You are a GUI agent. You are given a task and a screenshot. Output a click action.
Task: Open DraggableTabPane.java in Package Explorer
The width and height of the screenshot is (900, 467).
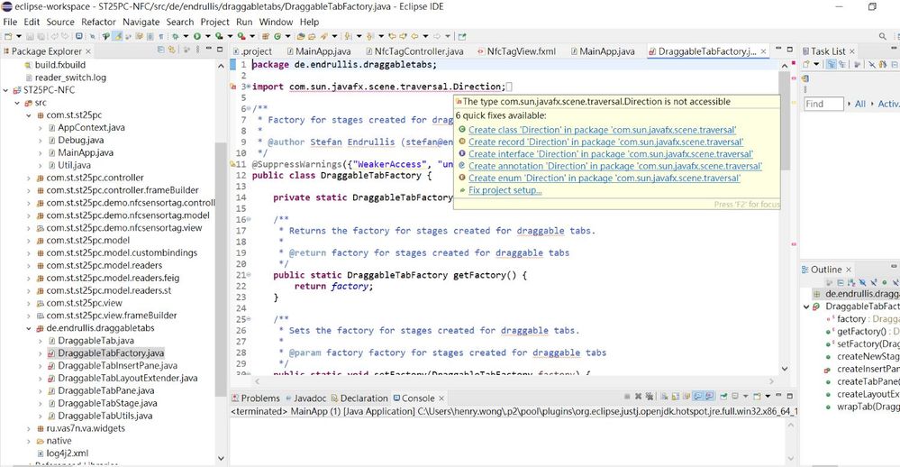(105, 390)
